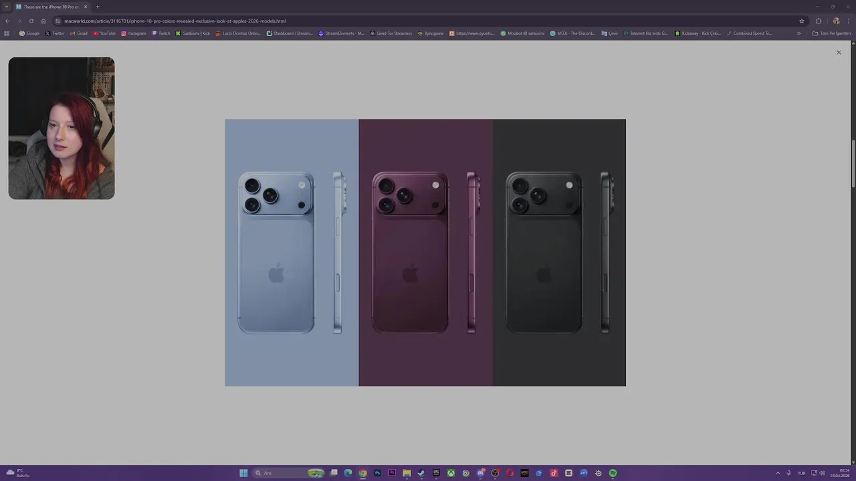Open the Kickaway bookmark
856x481 pixels.
[x=698, y=33]
